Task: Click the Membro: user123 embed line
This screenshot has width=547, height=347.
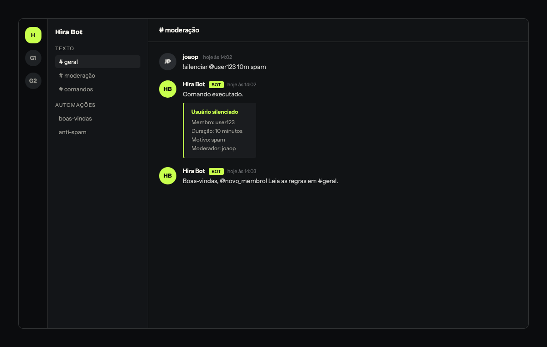Action: pos(213,122)
